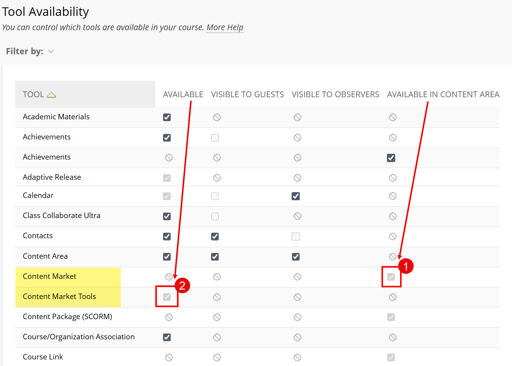Click the AVAILABLE column header
The height and width of the screenshot is (366, 512).
pos(183,94)
